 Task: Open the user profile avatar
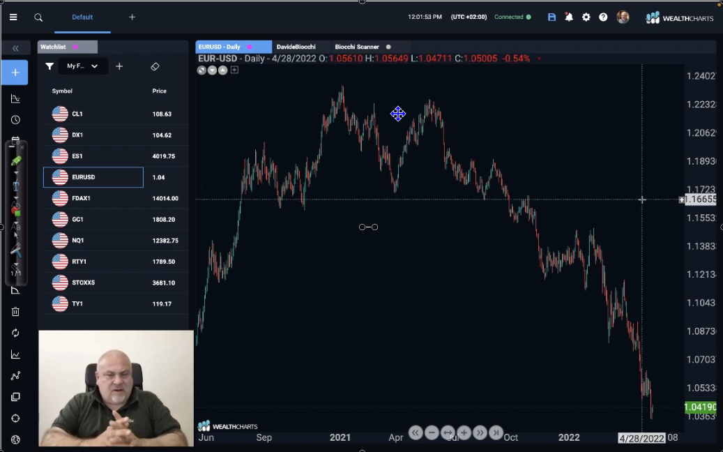point(623,17)
